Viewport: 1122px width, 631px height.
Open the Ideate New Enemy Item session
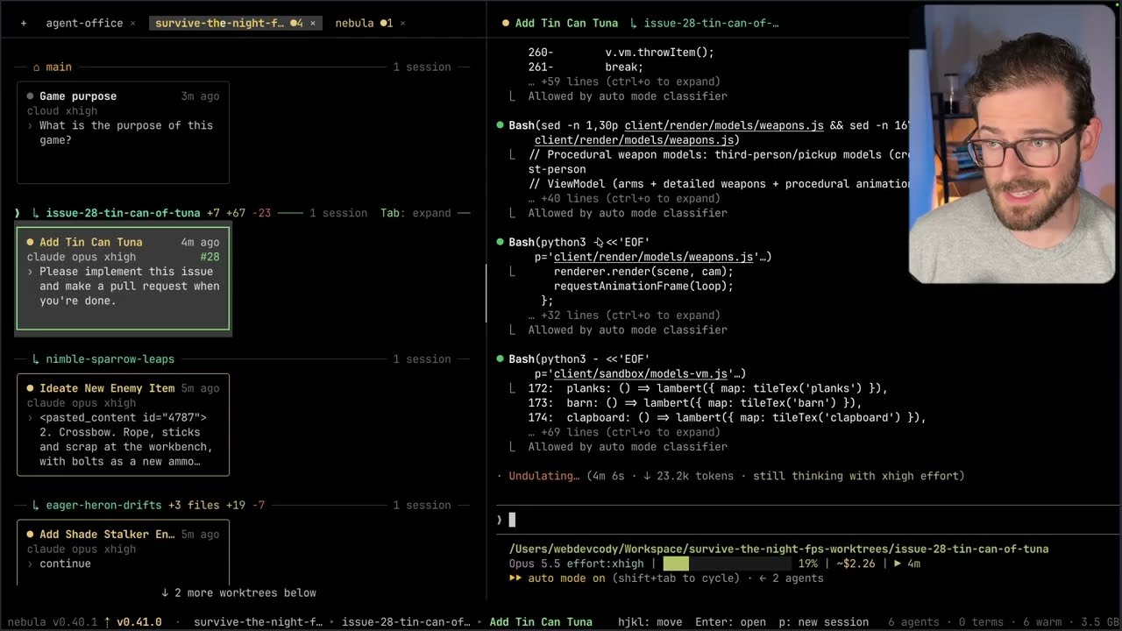pos(123,425)
